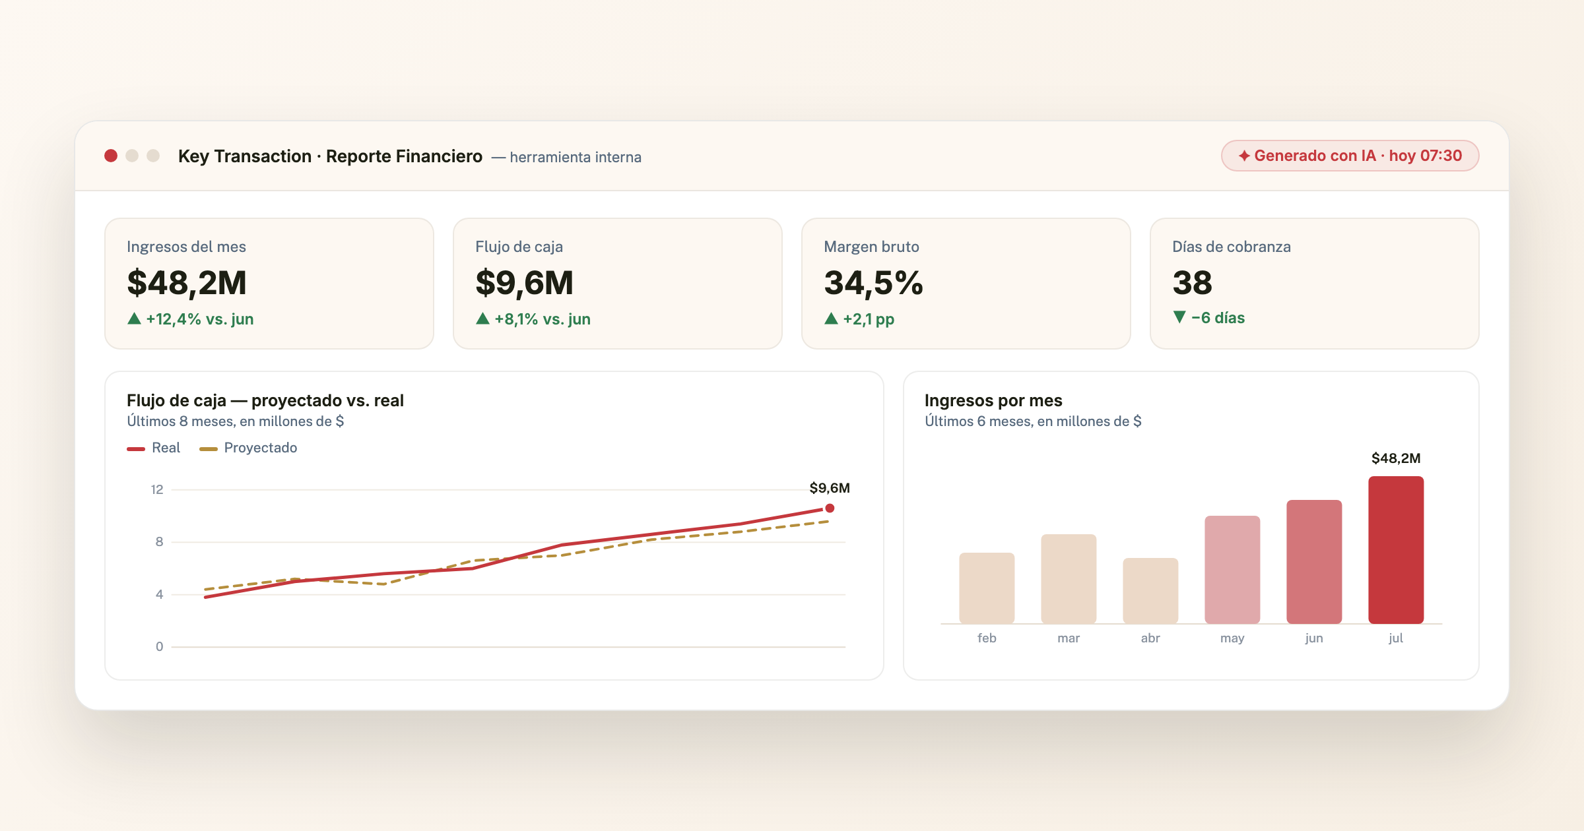The width and height of the screenshot is (1584, 831).
Task: Toggle the Real legend series
Action: pos(153,448)
